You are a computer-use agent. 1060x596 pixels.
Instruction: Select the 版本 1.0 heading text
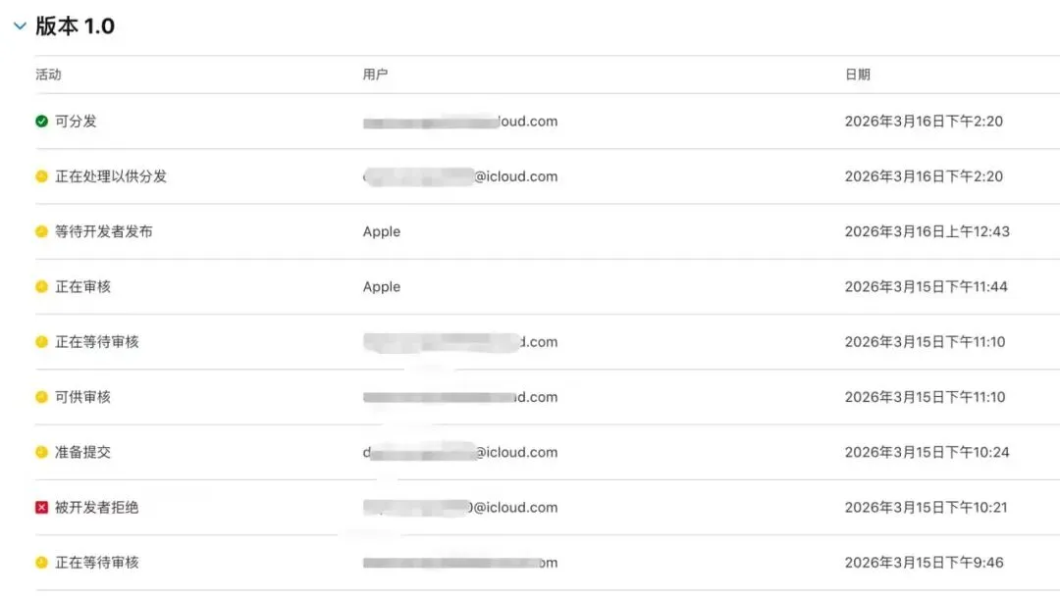[x=76, y=26]
